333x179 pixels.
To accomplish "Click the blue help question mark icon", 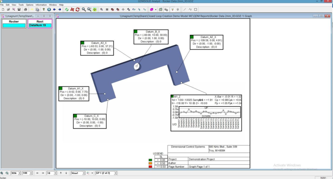I will pos(49,9).
